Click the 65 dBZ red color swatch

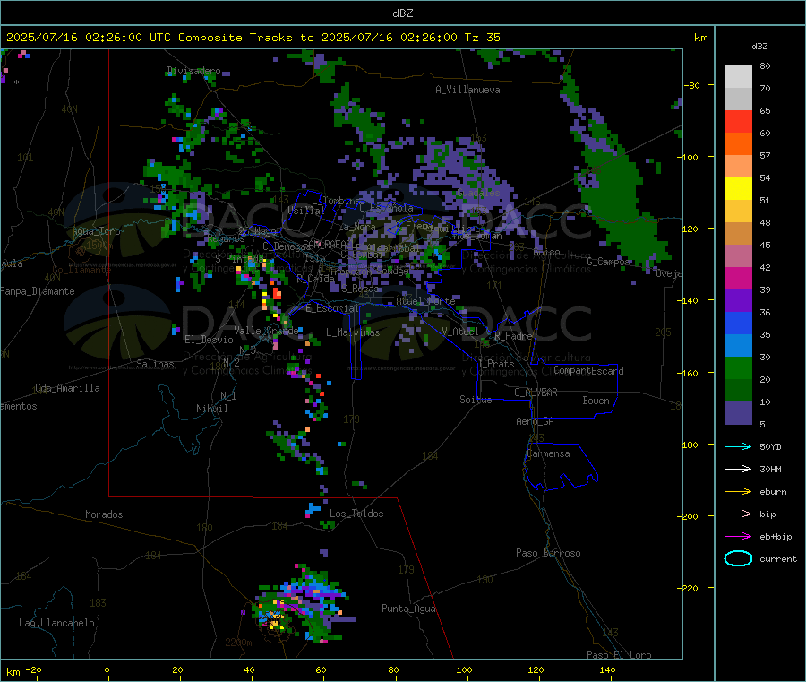738,121
